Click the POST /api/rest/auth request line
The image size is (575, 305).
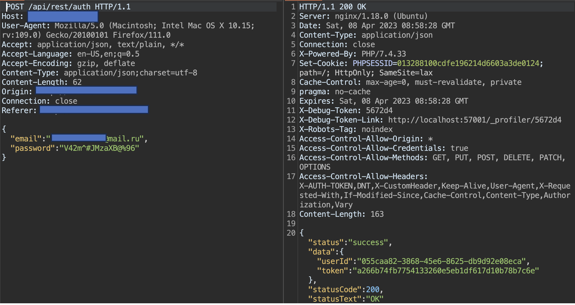click(x=69, y=7)
